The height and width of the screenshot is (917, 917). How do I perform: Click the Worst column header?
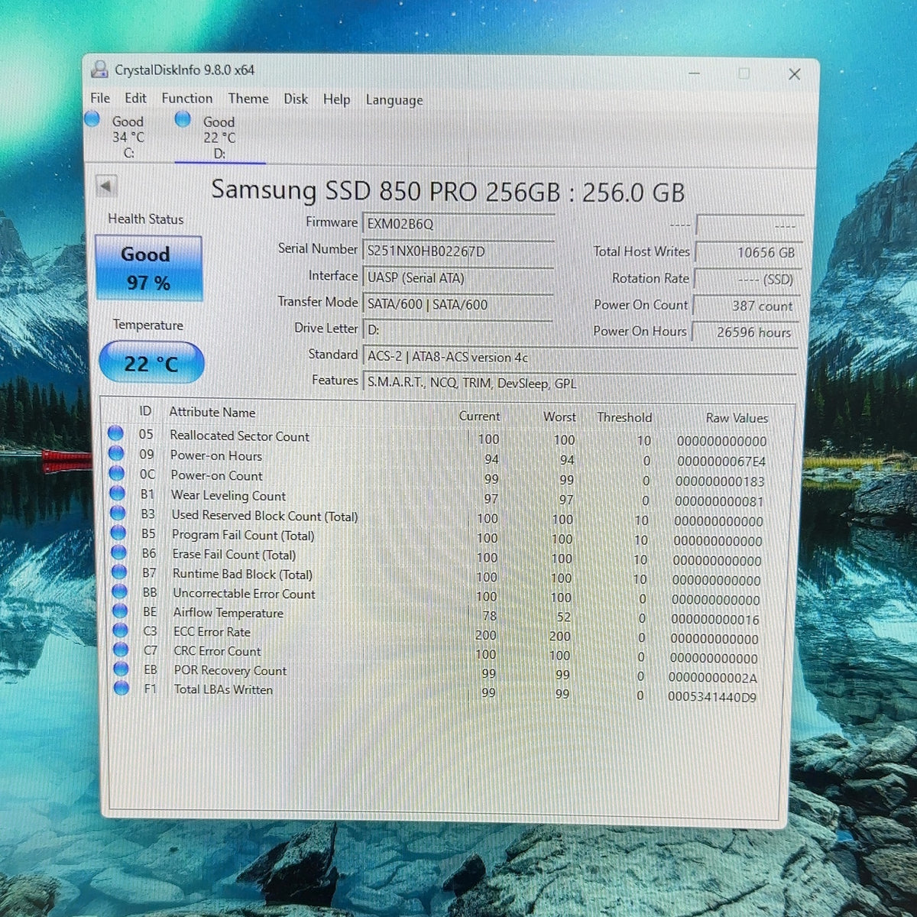tap(560, 416)
